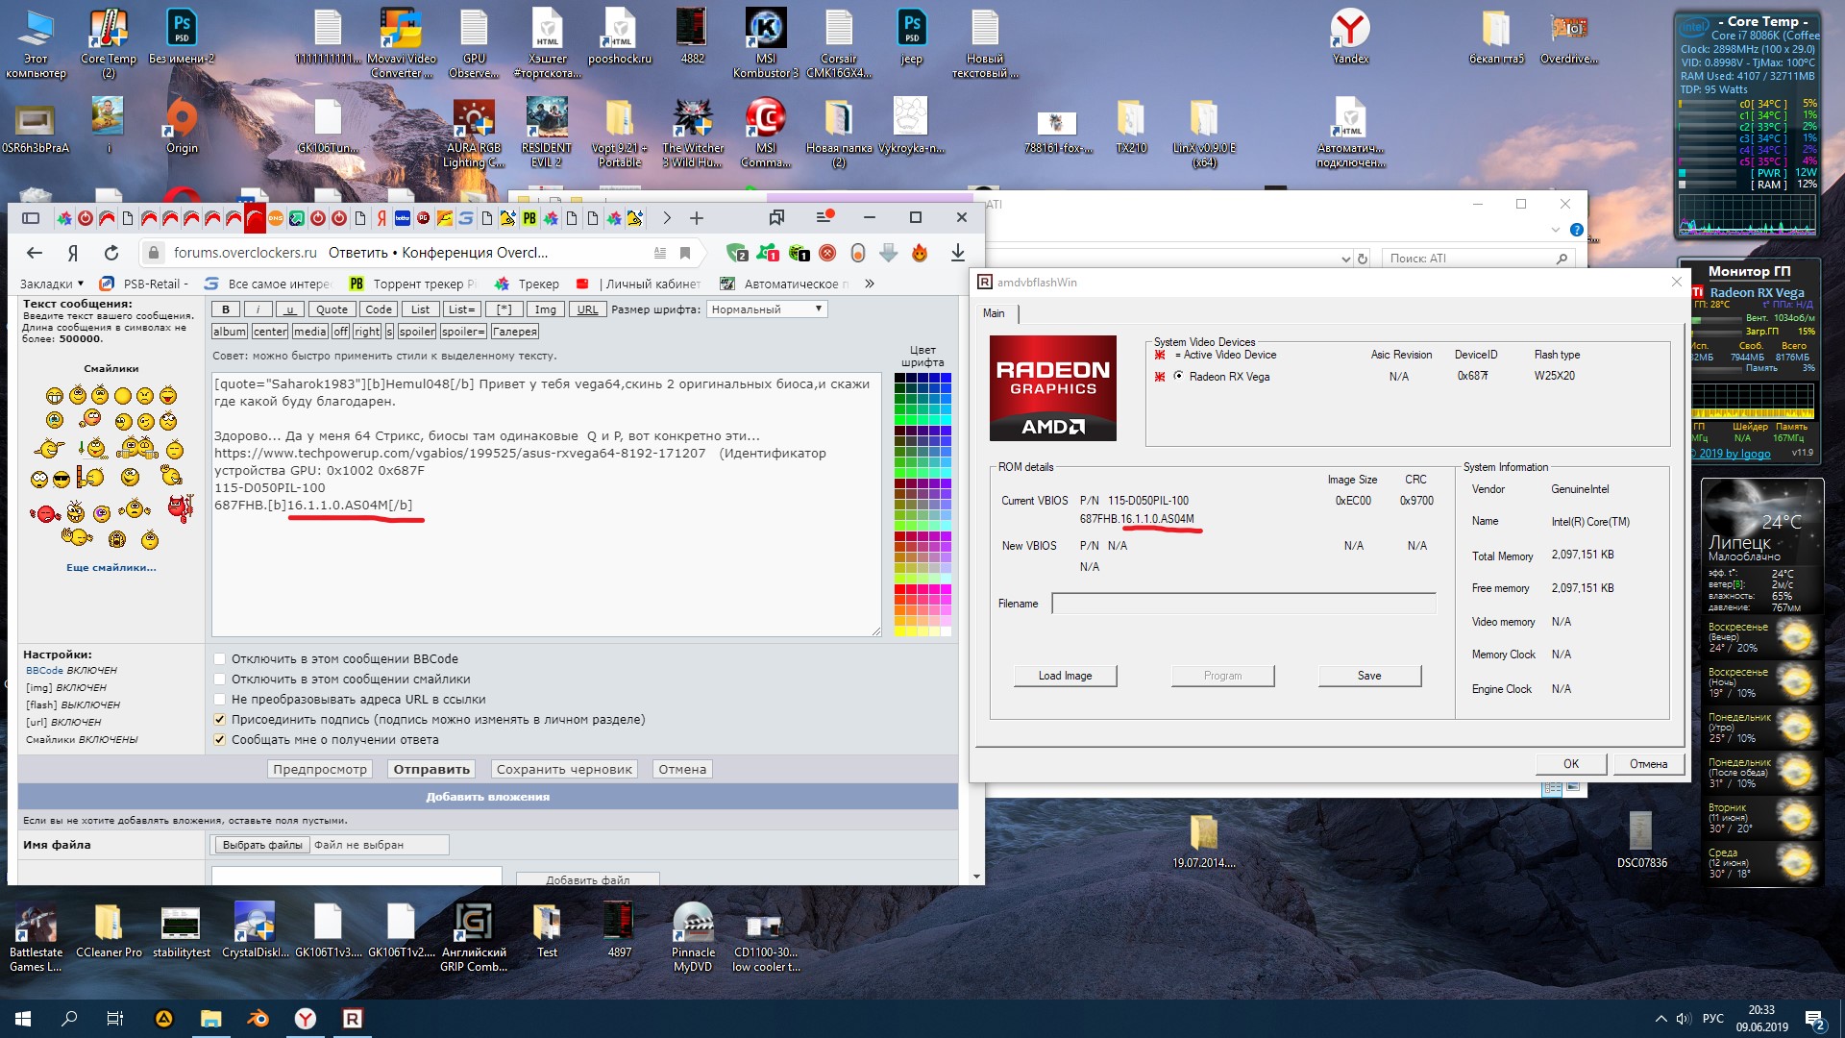Open font size 'Нормальный' dropdown
Viewport: 1845px width, 1038px height.
(x=767, y=309)
